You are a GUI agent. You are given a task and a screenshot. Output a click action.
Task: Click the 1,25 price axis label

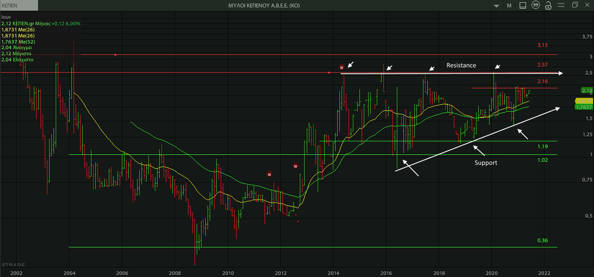(x=587, y=135)
